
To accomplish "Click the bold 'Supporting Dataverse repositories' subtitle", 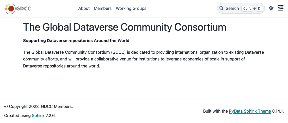I will [x=76, y=40].
